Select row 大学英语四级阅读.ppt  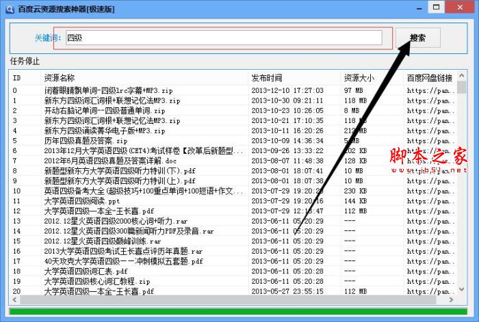(233, 201)
